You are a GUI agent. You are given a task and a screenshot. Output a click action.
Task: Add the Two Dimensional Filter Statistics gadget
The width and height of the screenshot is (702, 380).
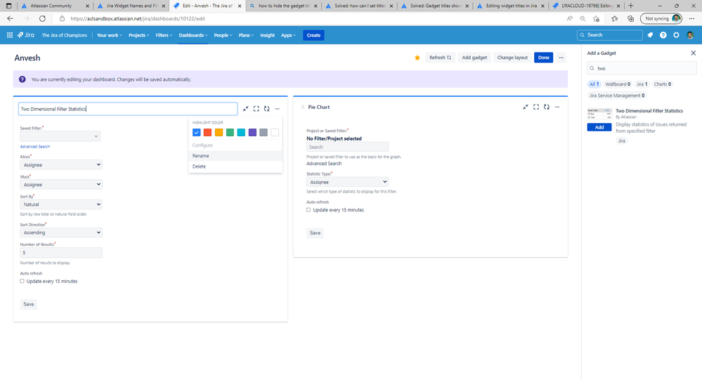tap(599, 127)
